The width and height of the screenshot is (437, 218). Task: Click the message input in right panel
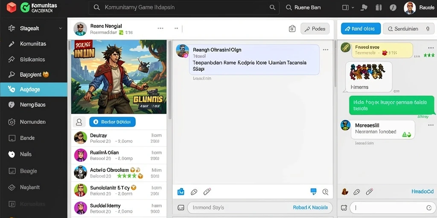(392, 208)
